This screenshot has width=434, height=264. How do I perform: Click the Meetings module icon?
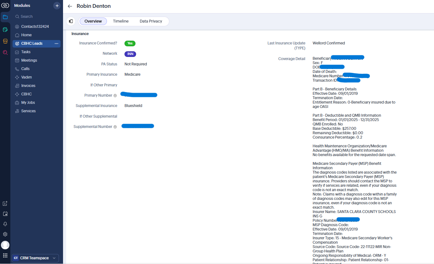click(x=17, y=60)
